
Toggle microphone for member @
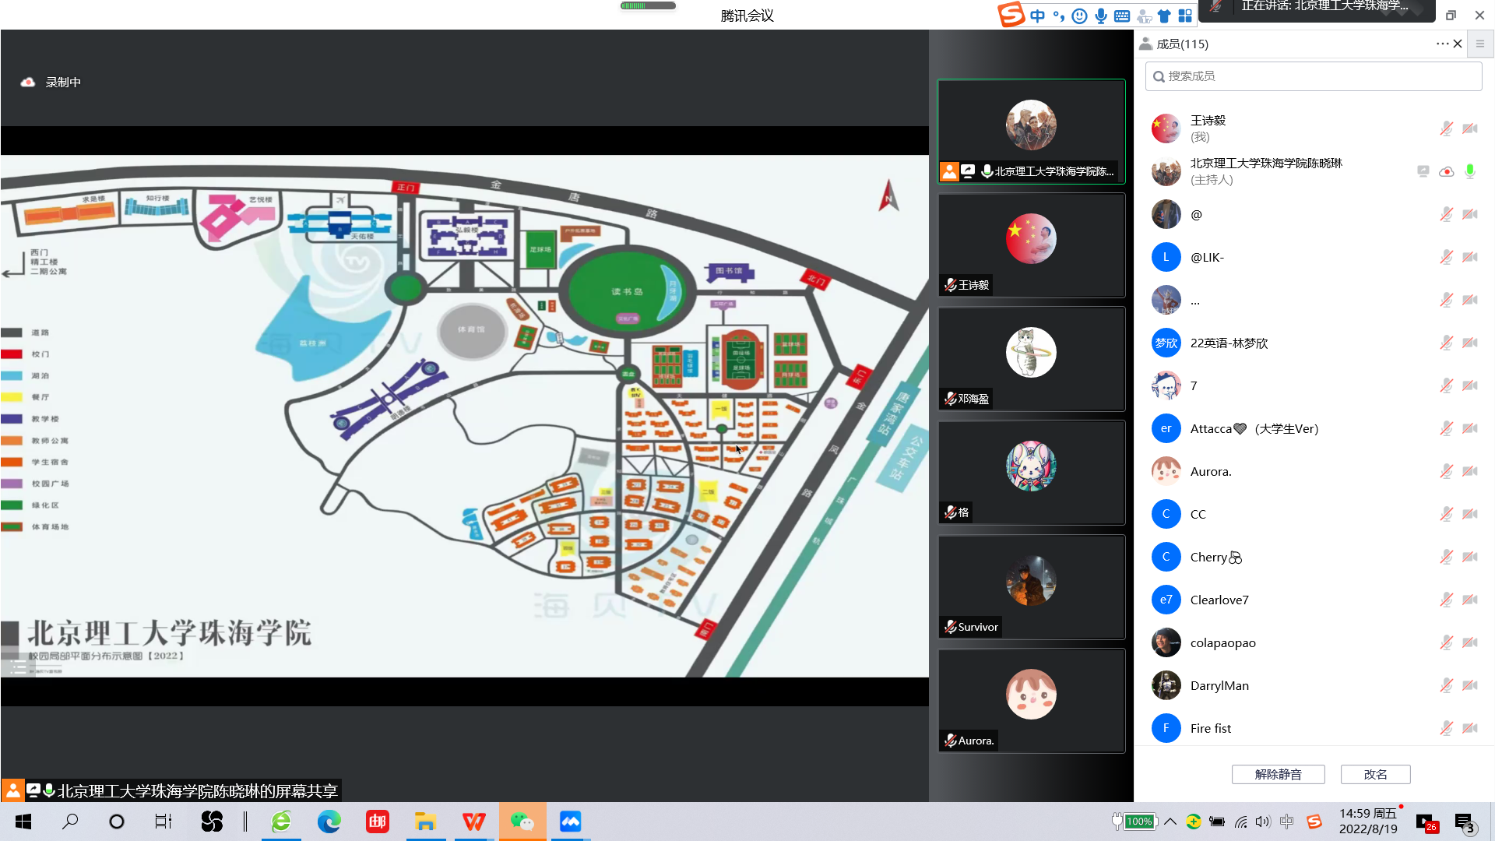1446,214
